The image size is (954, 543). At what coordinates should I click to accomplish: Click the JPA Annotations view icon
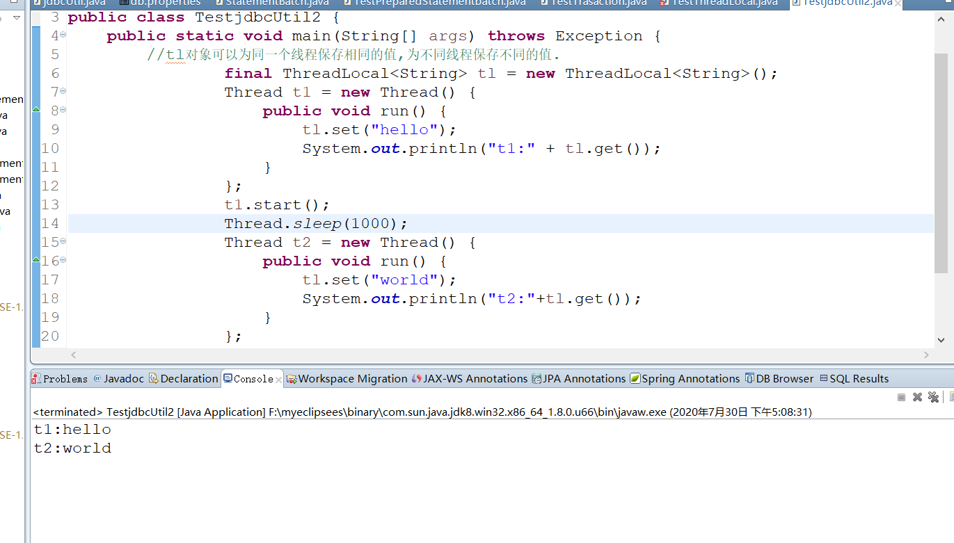pyautogui.click(x=536, y=379)
